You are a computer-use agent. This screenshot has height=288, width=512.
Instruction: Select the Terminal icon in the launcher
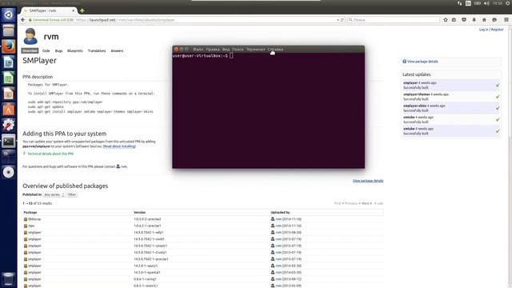pos(9,141)
